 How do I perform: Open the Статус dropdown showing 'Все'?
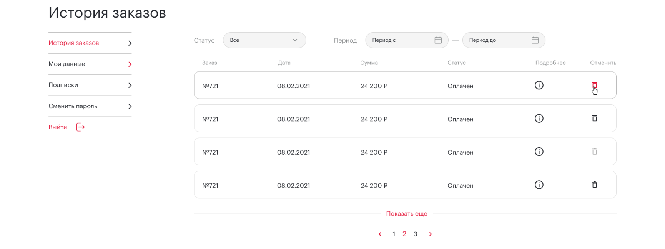(264, 40)
